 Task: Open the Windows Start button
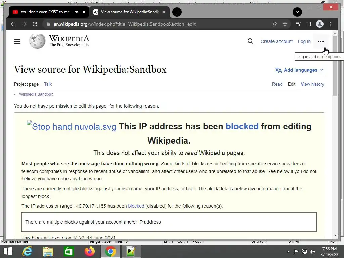point(8,251)
